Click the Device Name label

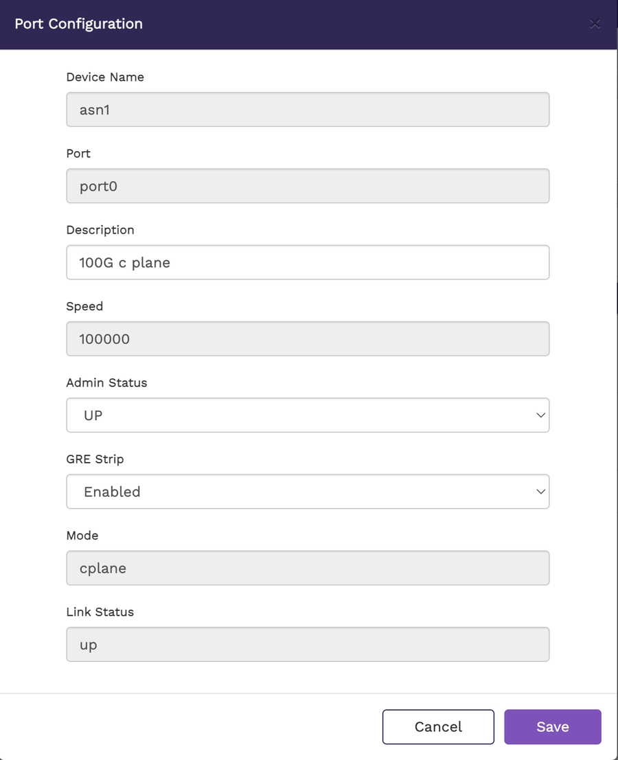coord(105,77)
